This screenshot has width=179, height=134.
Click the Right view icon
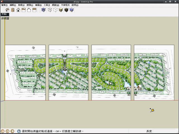point(23,10)
